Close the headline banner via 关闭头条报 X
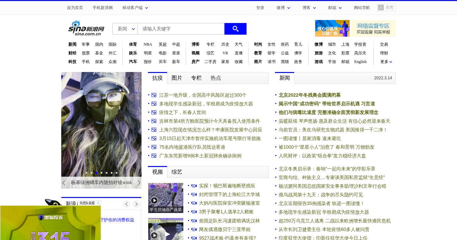Viewport: 457px width, 240px height. [x=98, y=203]
